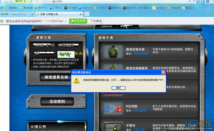Click the LOGOUT link

tap(106, 27)
